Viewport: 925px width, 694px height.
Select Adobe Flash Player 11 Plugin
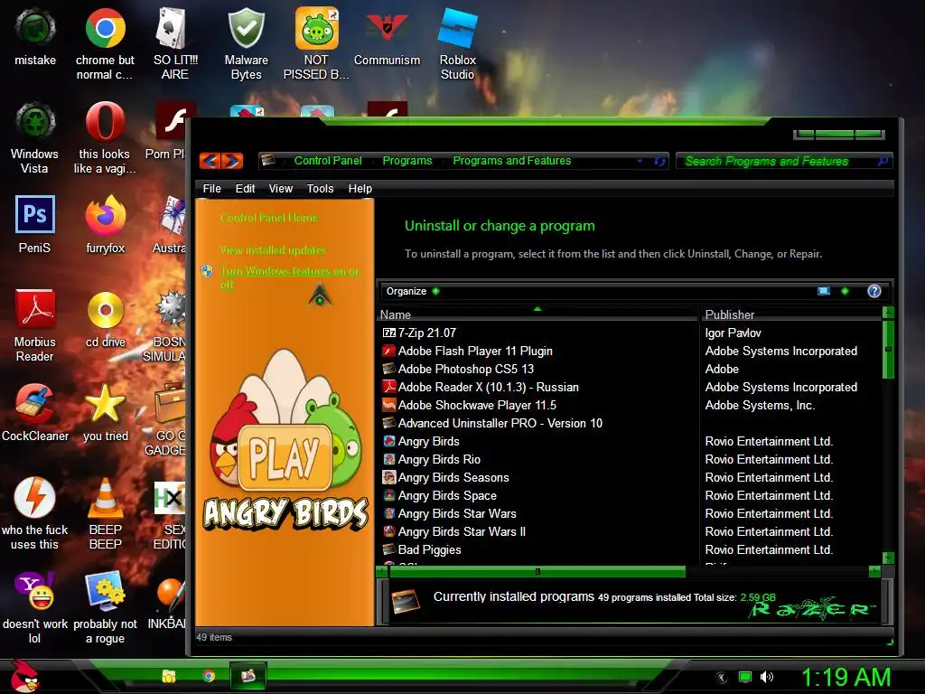(475, 352)
